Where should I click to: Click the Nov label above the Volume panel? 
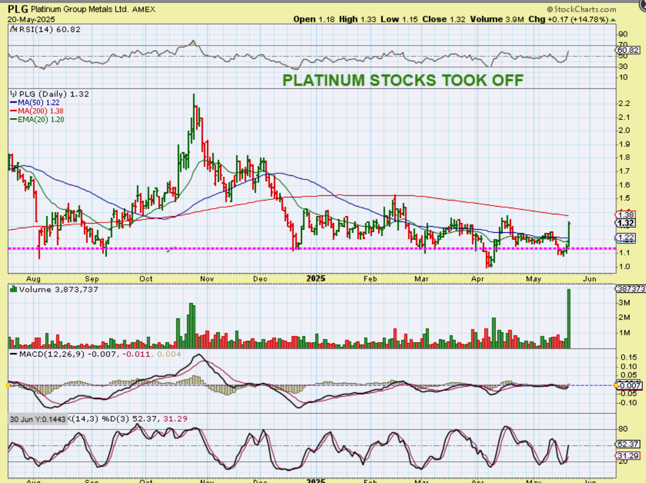[207, 279]
